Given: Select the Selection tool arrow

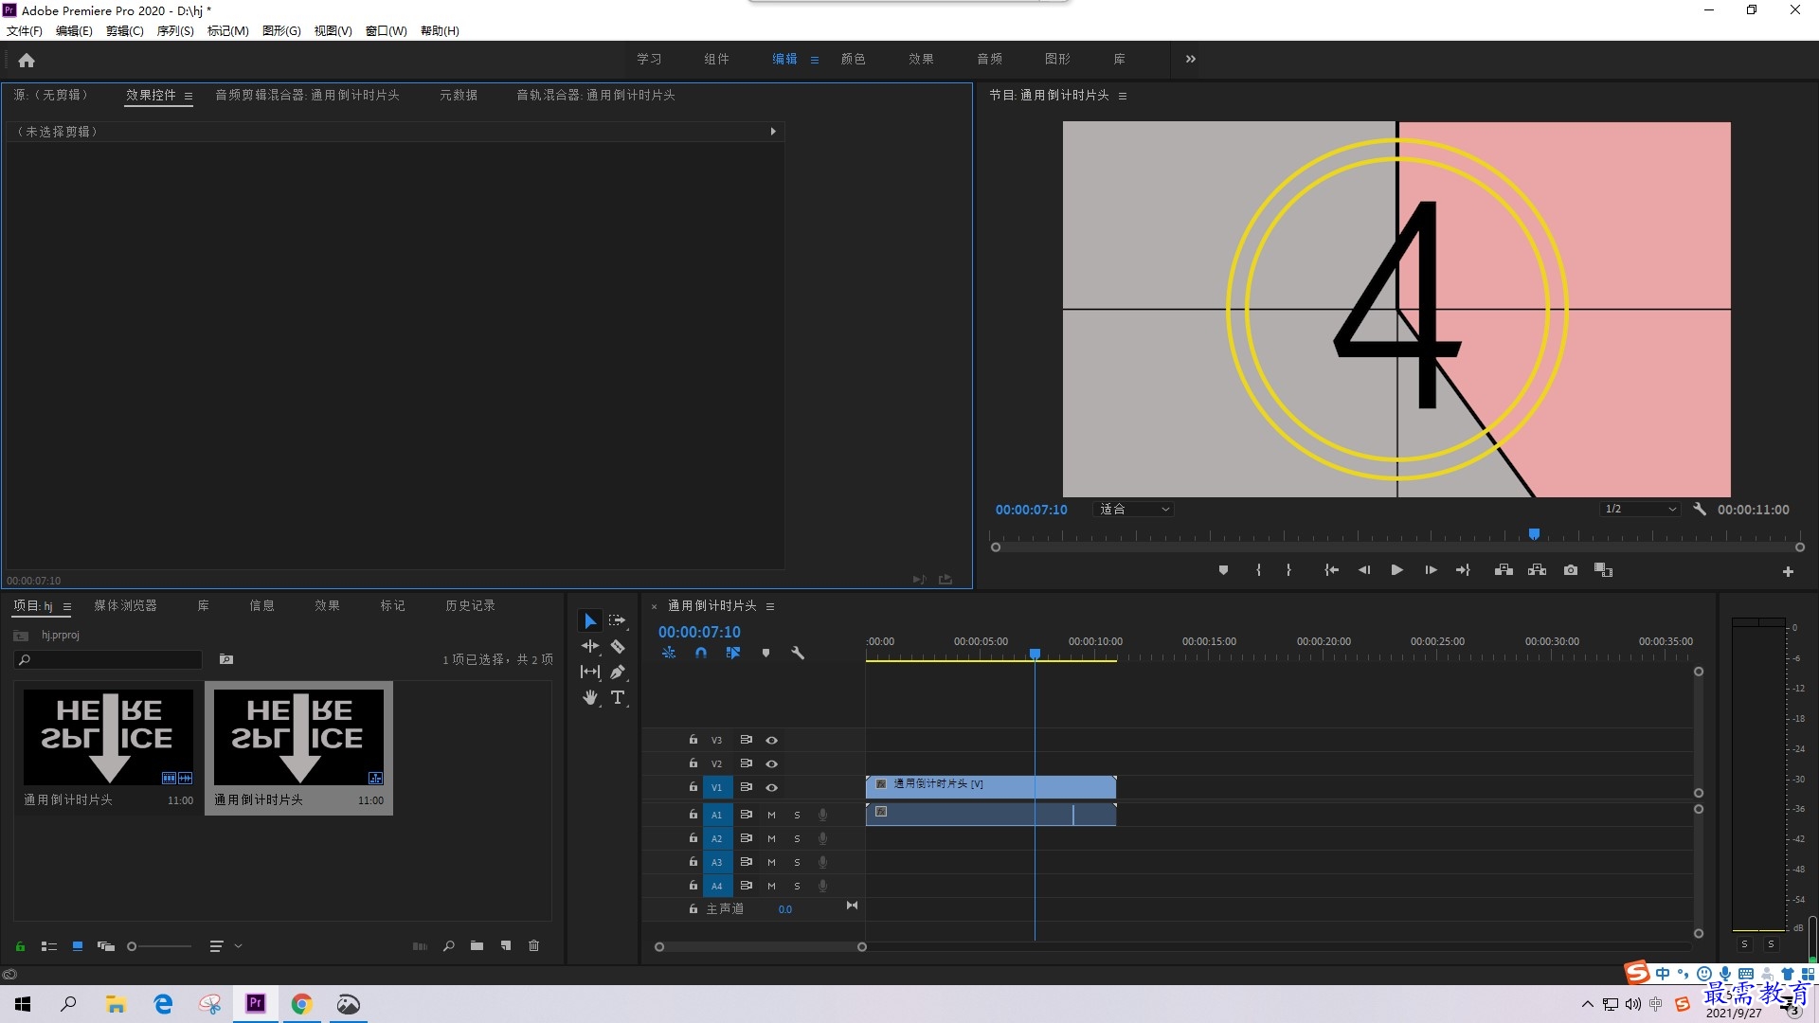Looking at the screenshot, I should coord(590,620).
